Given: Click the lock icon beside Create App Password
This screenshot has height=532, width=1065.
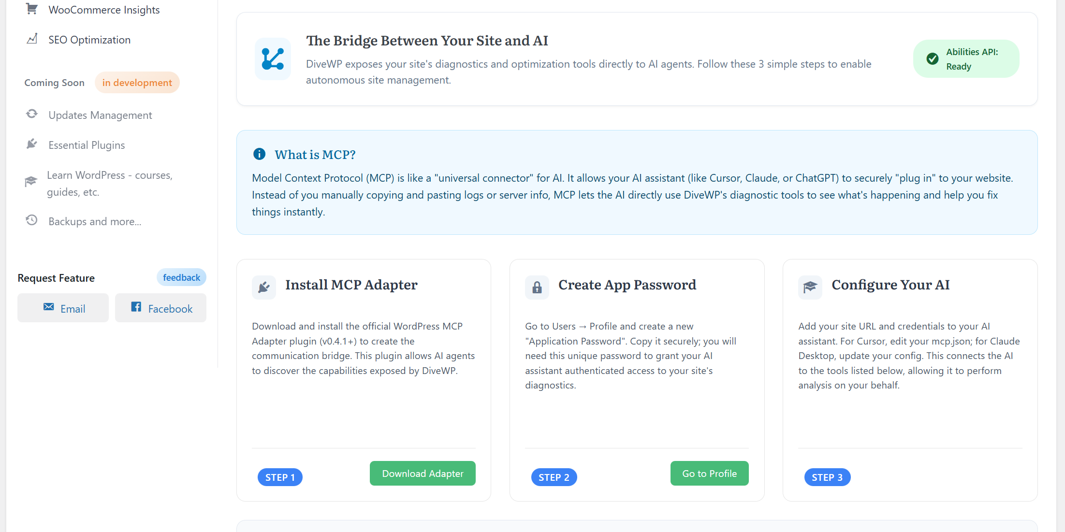Looking at the screenshot, I should click(x=537, y=288).
